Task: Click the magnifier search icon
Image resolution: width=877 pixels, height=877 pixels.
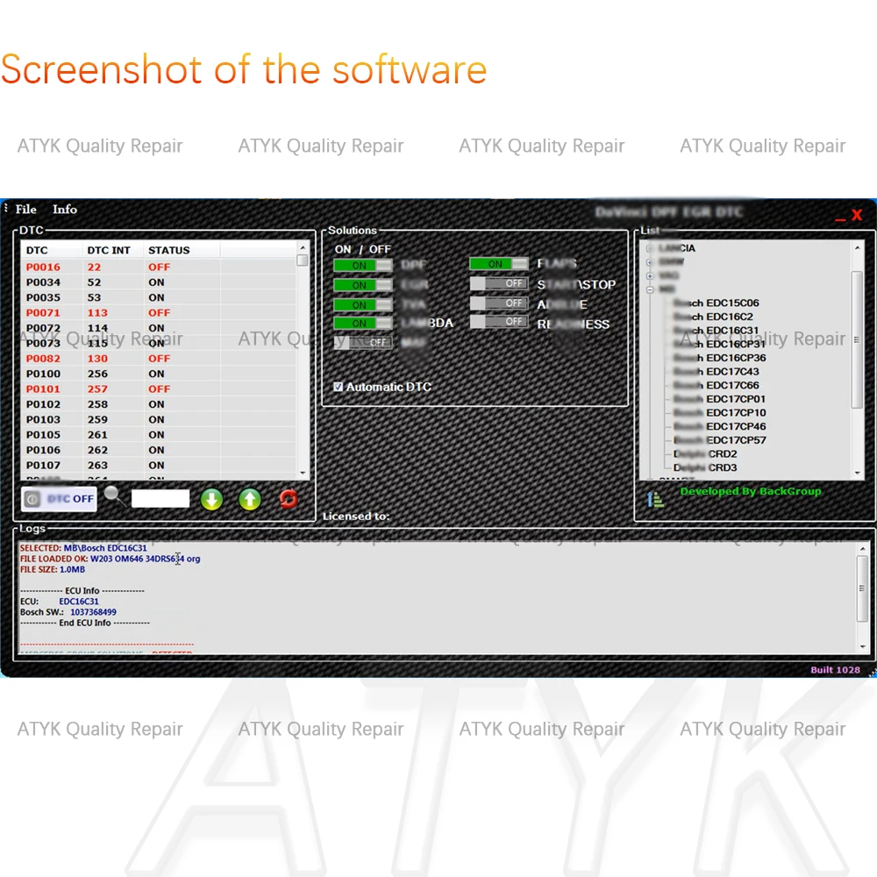Action: pos(114,496)
